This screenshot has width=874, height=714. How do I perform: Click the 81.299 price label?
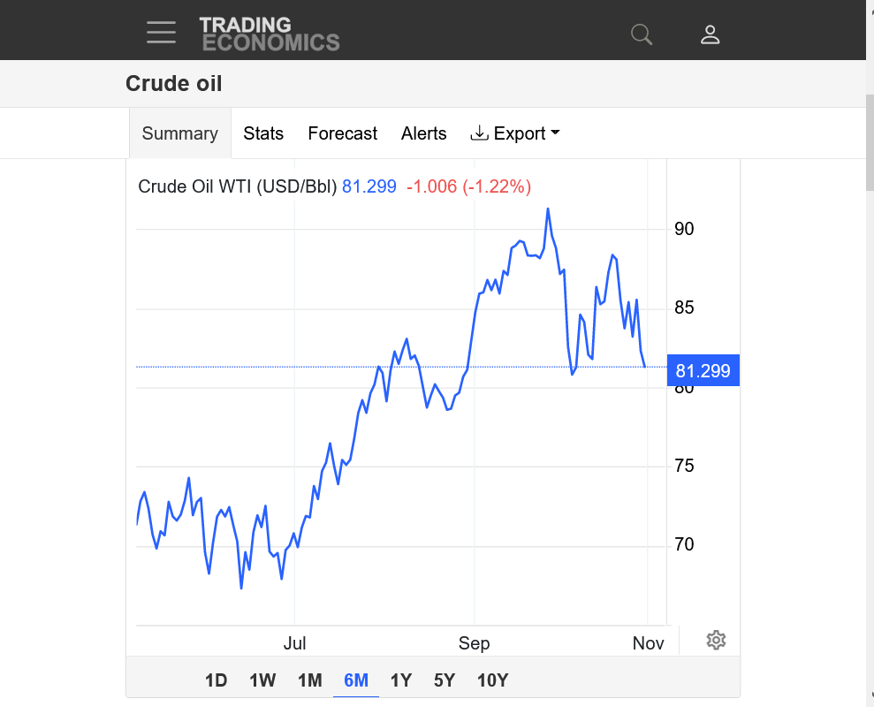click(703, 370)
